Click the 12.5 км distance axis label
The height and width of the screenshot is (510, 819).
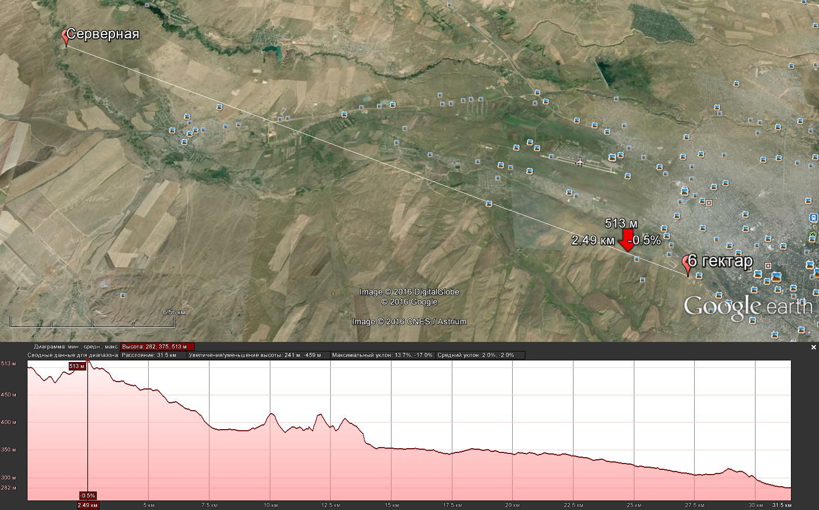click(331, 505)
